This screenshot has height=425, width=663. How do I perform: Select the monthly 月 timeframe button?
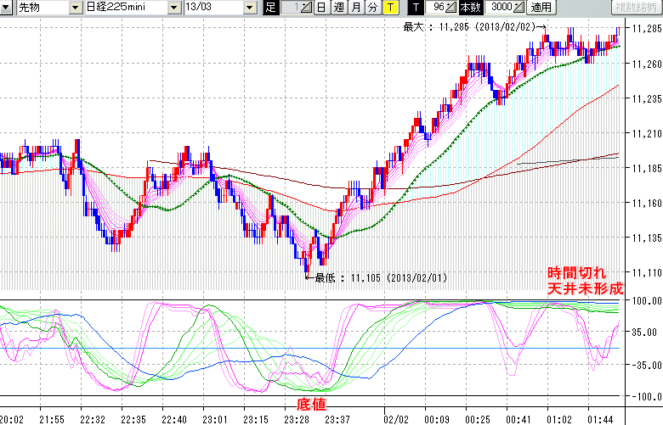355,8
